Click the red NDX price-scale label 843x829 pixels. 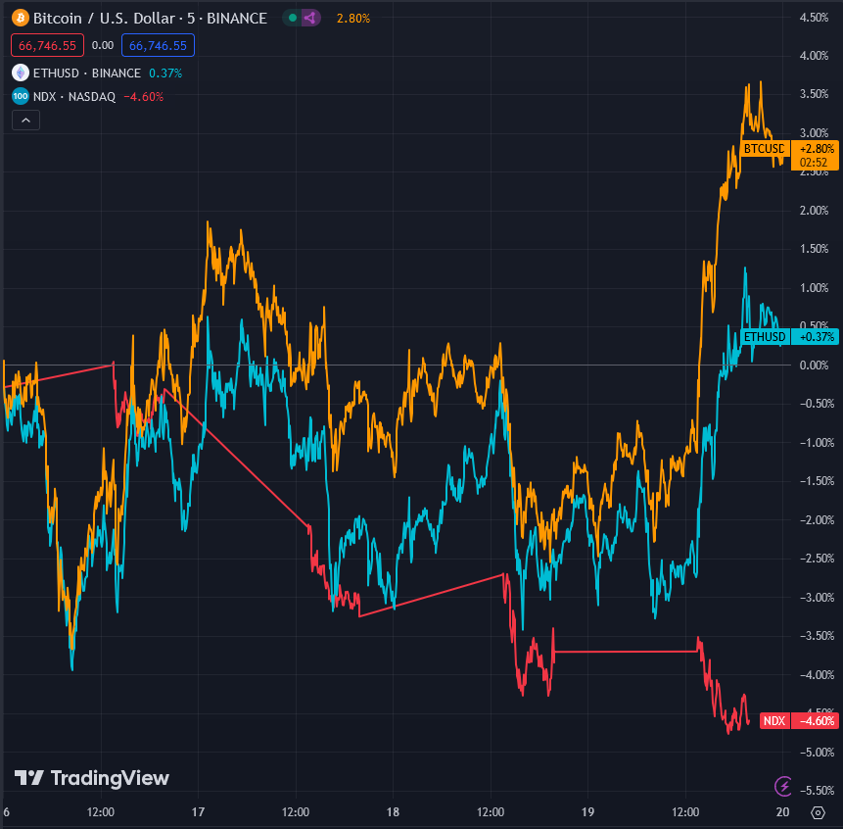click(x=774, y=721)
